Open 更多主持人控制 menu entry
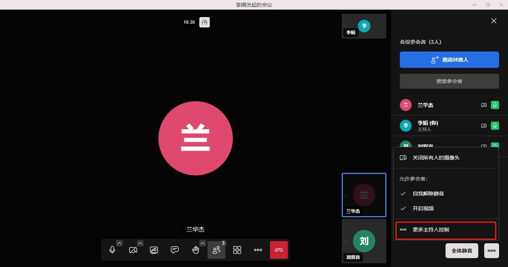 pos(431,230)
